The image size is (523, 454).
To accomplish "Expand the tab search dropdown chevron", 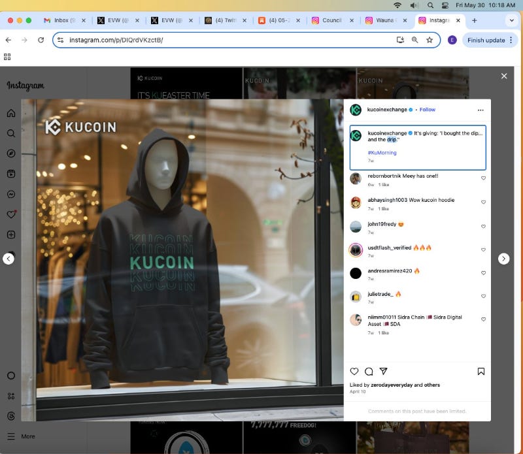I will click(512, 20).
